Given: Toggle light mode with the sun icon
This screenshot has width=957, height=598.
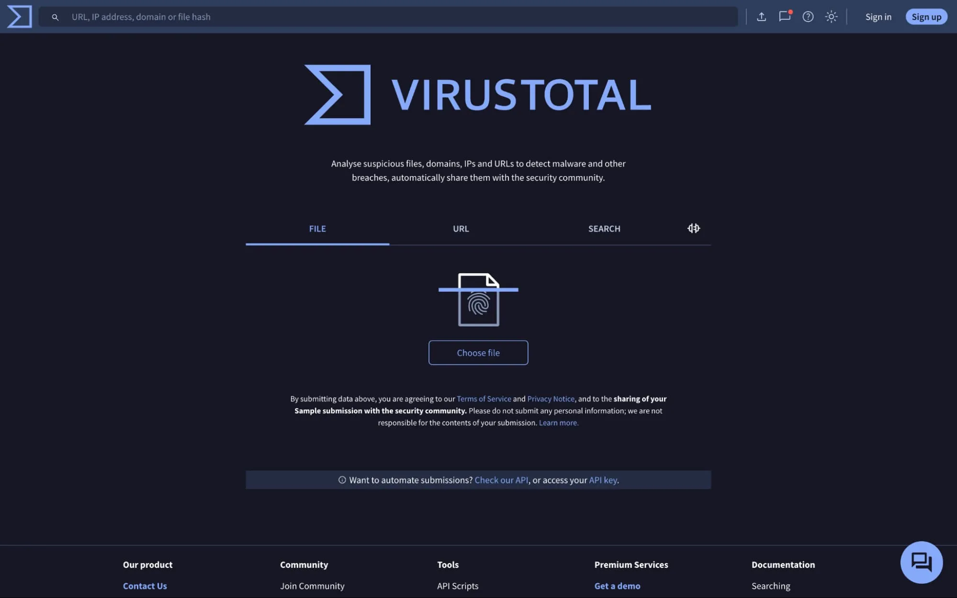Looking at the screenshot, I should pos(831,16).
